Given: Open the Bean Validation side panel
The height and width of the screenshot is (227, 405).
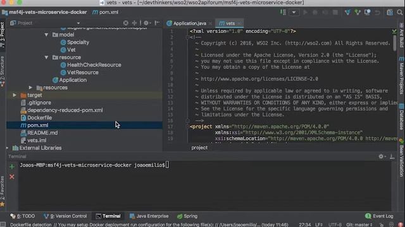Looking at the screenshot, I should click(x=401, y=158).
